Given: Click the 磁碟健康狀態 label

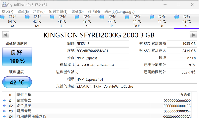Looking at the screenshot, I should pos(17,44).
